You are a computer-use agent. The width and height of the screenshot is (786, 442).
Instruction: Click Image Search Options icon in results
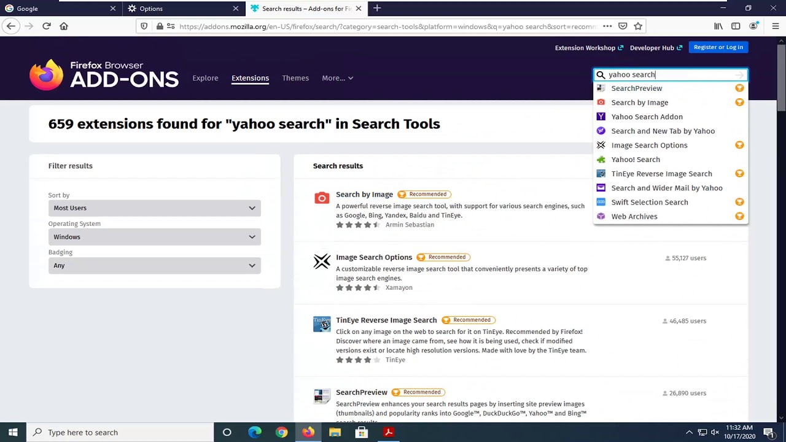[322, 262]
